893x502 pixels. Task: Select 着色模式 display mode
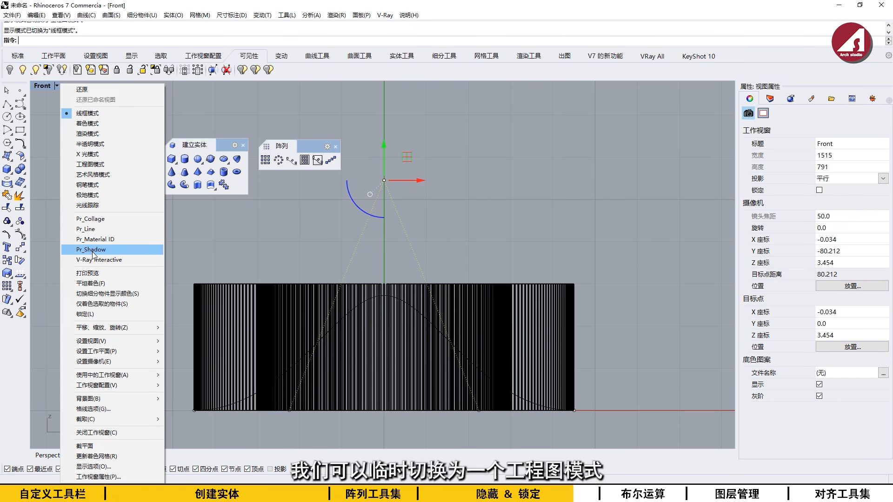pos(112,124)
